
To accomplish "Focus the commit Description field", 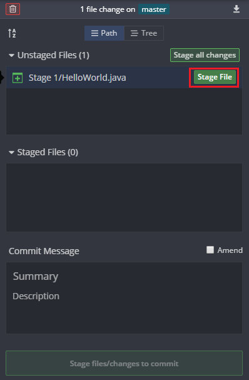I will (124, 311).
